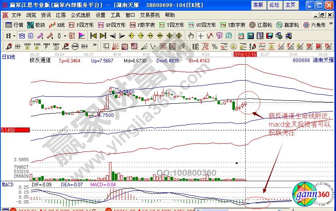Click the red 5.1458 price marker
Viewport: 336px width, 211px height.
point(15,130)
